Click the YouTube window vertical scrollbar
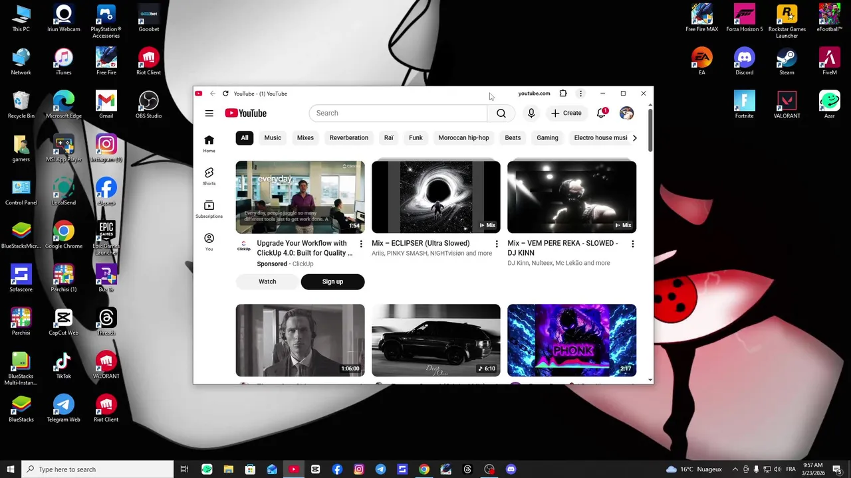 coord(650,129)
